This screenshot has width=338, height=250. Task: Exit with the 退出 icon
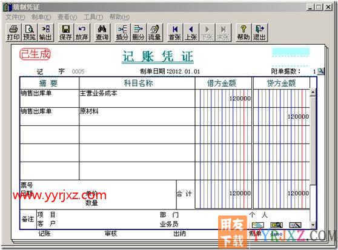pos(259,33)
